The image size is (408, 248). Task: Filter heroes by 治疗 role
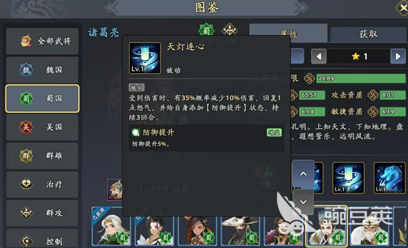pyautogui.click(x=42, y=184)
